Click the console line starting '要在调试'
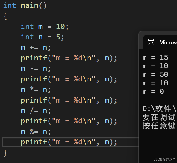 coord(160,117)
